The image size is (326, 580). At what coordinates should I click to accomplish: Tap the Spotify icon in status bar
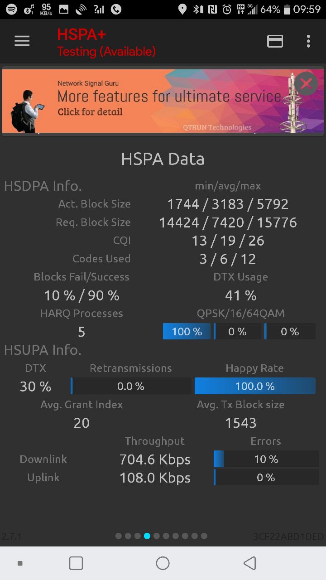pyautogui.click(x=12, y=9)
